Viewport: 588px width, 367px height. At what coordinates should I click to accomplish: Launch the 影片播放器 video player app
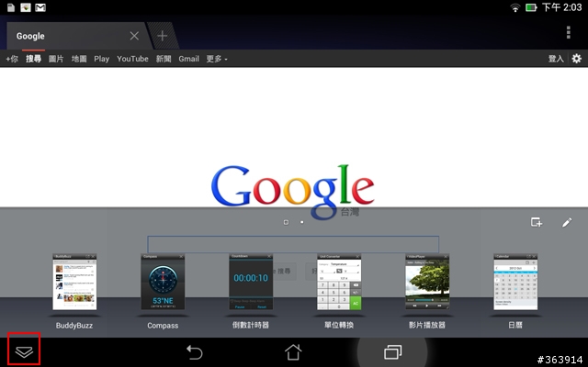(x=427, y=282)
